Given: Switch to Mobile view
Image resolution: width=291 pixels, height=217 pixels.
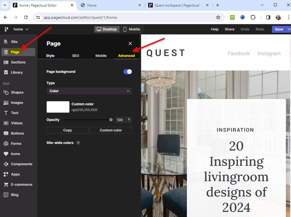Looking at the screenshot, I should [132, 29].
